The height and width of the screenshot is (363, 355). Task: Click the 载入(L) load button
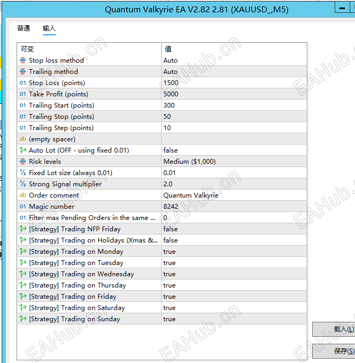coord(334,329)
